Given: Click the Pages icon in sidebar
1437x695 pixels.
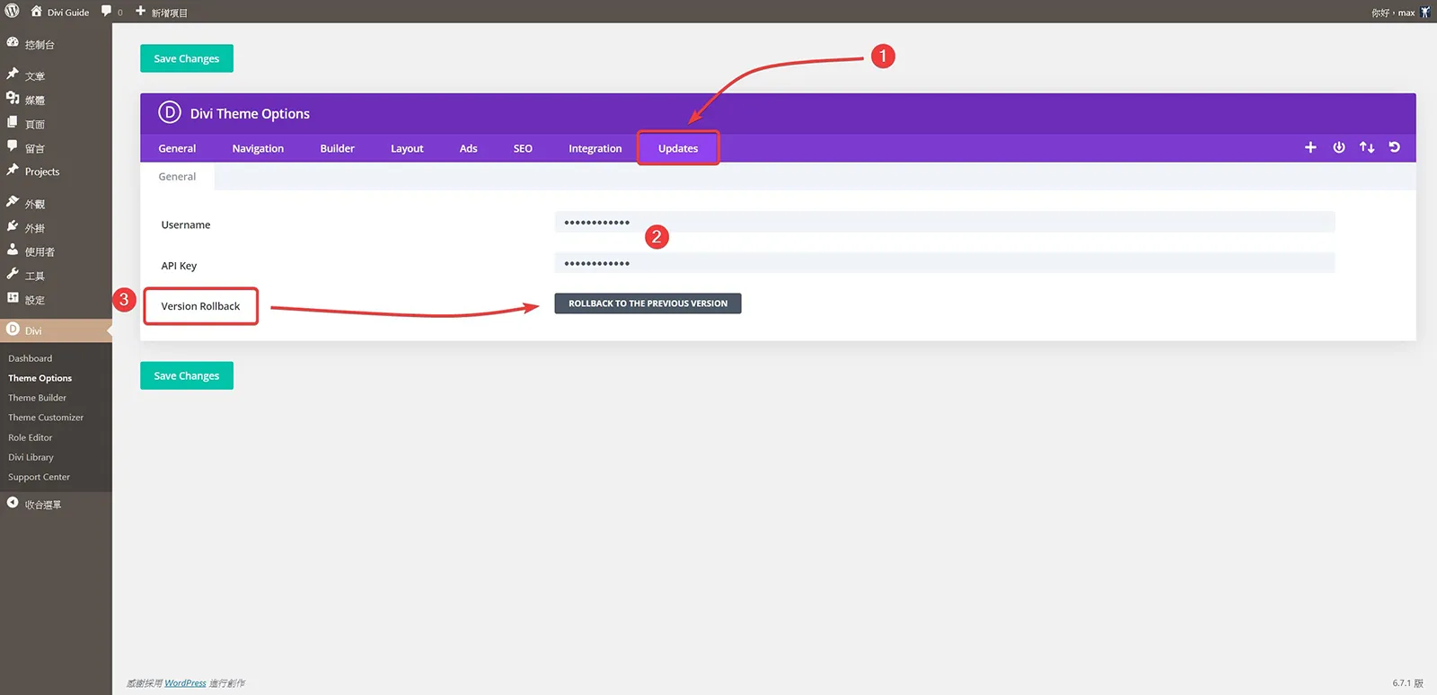Looking at the screenshot, I should 13,122.
